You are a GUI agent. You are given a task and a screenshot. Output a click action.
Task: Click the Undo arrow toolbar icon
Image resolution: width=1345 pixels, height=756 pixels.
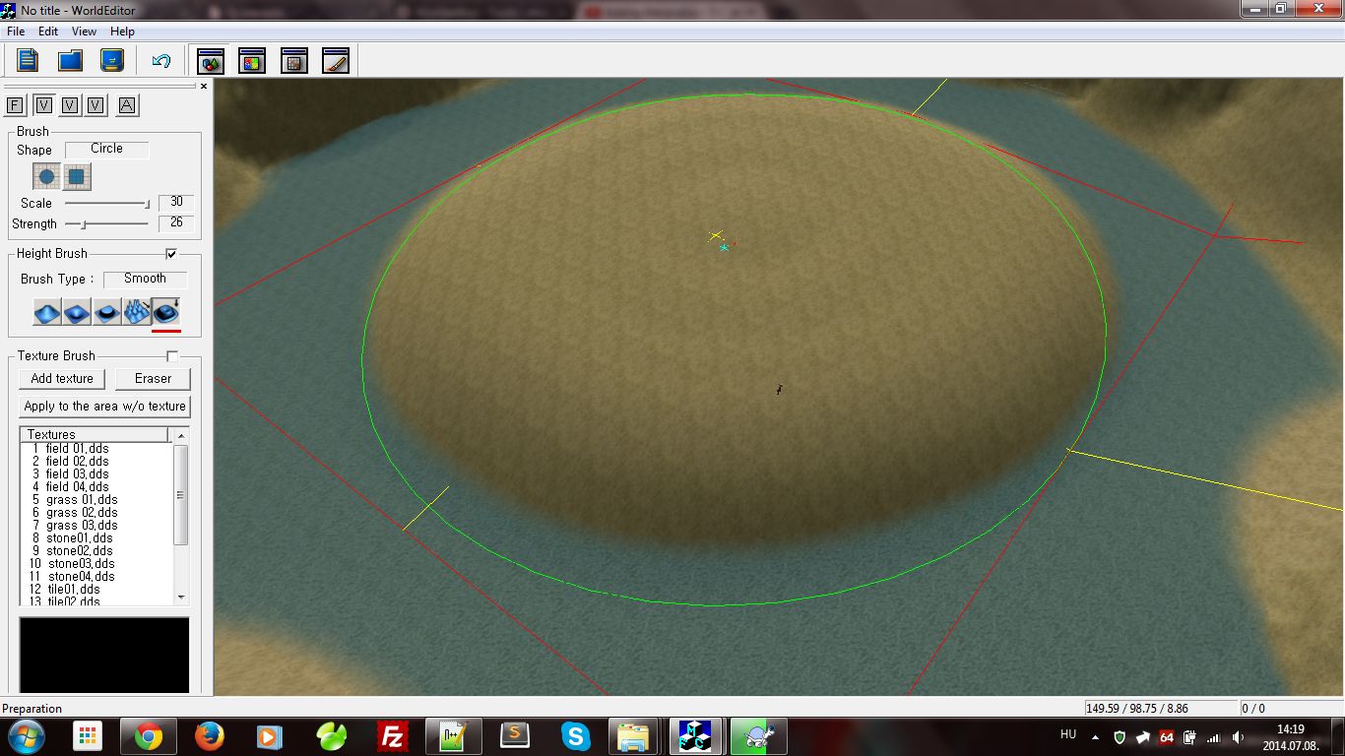coord(161,61)
